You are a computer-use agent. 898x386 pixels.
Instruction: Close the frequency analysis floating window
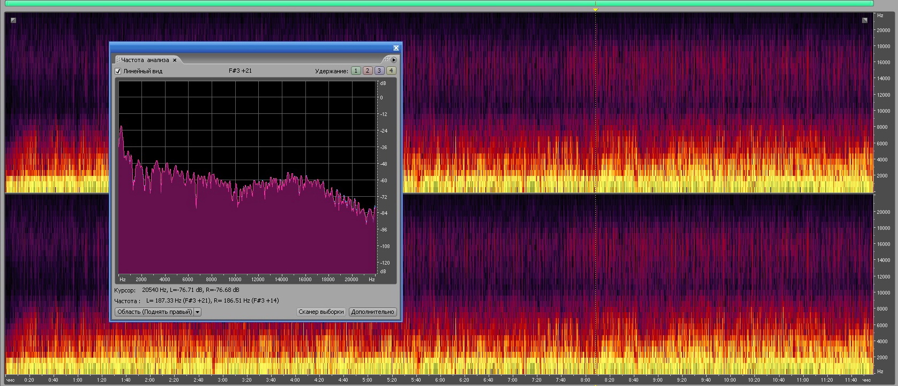396,48
